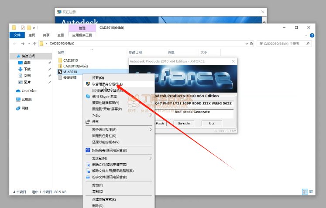This screenshot has height=208, width=326.
Task: Expand the 发送到(N) submenu
Action: click(151, 158)
